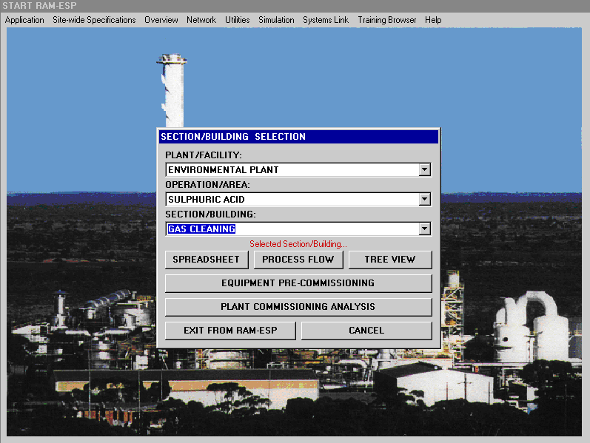Click the CANCEL button
590x443 pixels.
point(366,331)
